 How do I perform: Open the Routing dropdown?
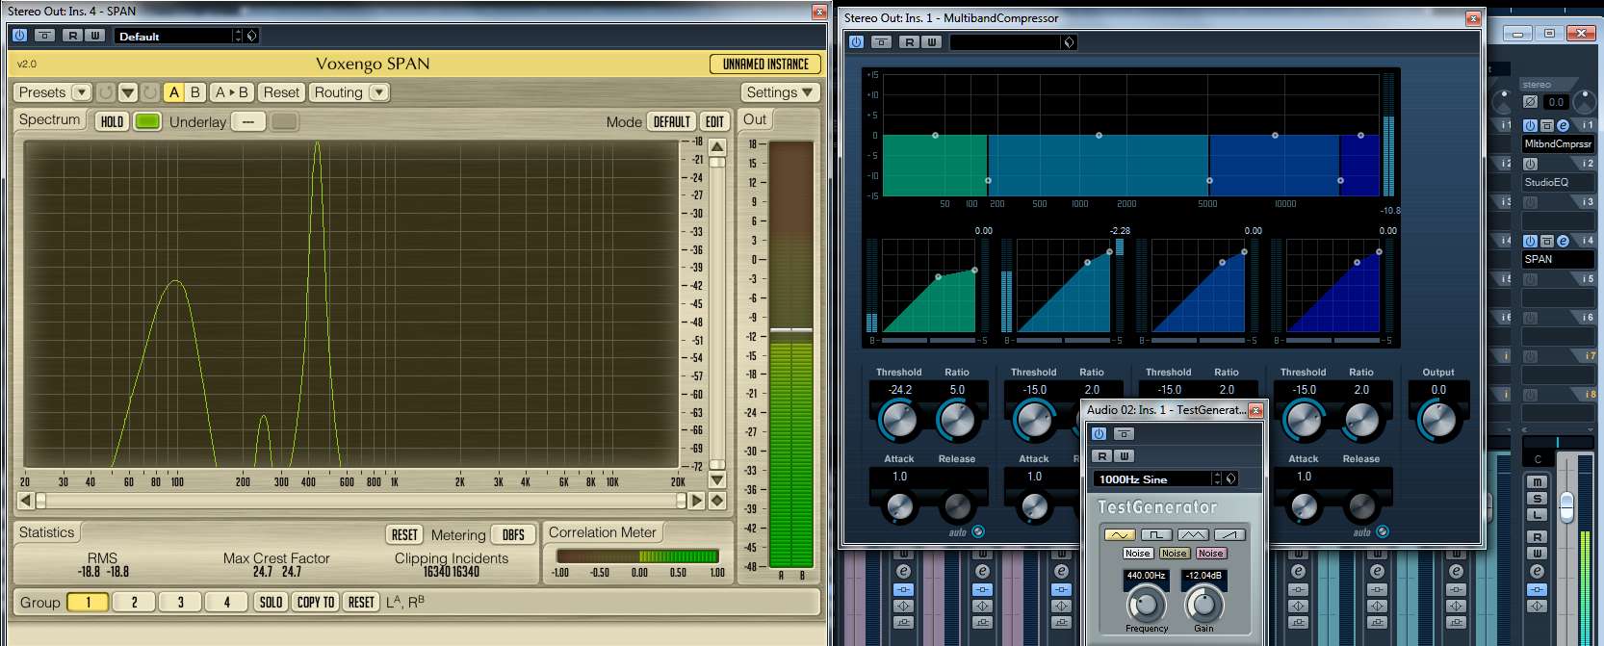(349, 92)
